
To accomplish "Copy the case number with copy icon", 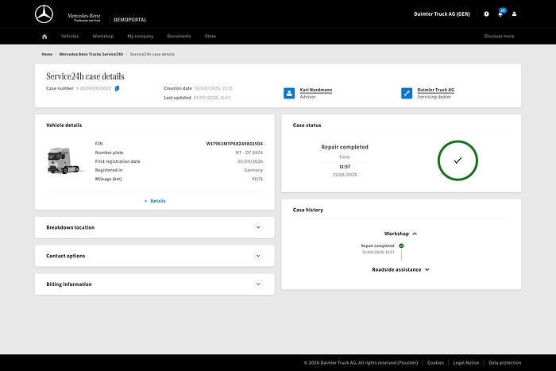I will [x=117, y=88].
